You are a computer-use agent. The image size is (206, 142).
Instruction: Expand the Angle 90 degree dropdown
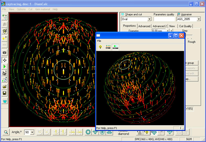[32, 132]
